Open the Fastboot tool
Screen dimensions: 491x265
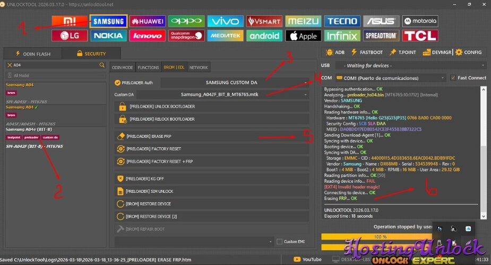pos(367,52)
